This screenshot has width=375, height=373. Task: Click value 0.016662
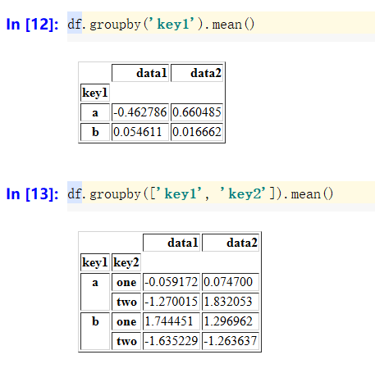point(197,132)
